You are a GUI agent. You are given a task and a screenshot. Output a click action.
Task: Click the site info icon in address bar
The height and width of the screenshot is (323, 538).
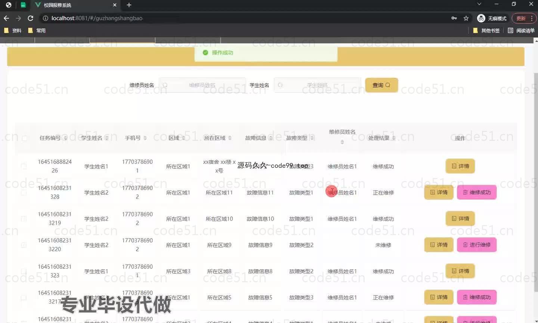click(45, 18)
